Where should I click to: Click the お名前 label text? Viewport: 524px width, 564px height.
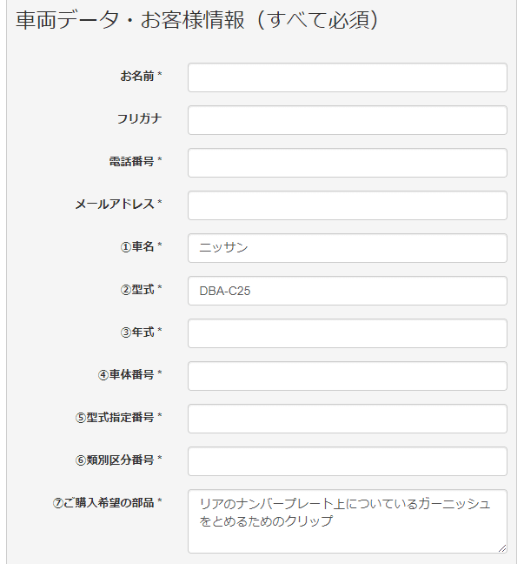pos(137,77)
